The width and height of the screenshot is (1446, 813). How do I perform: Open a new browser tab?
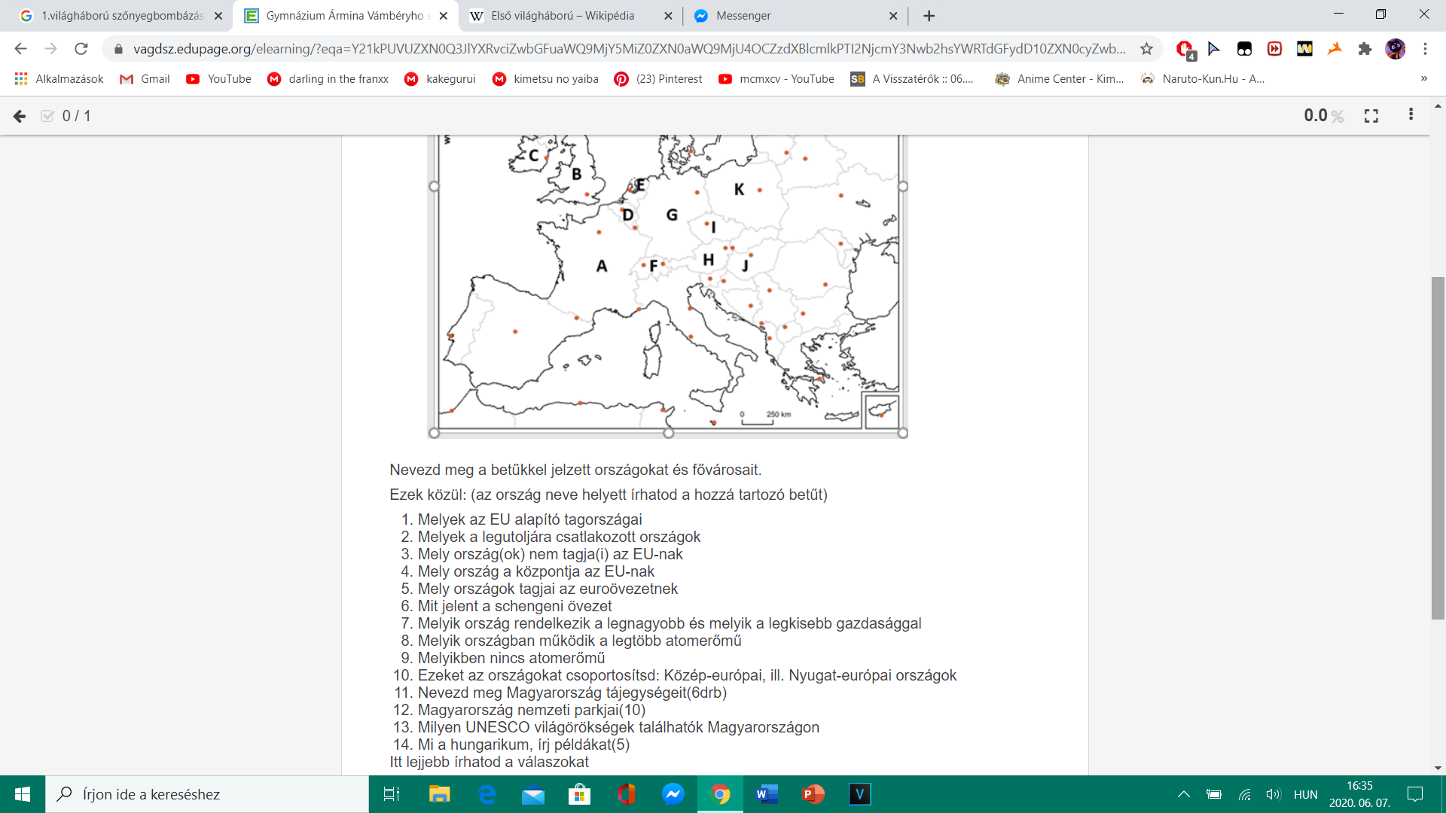pos(929,16)
